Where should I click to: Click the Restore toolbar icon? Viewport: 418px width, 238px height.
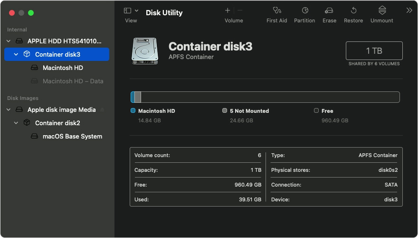pyautogui.click(x=353, y=11)
